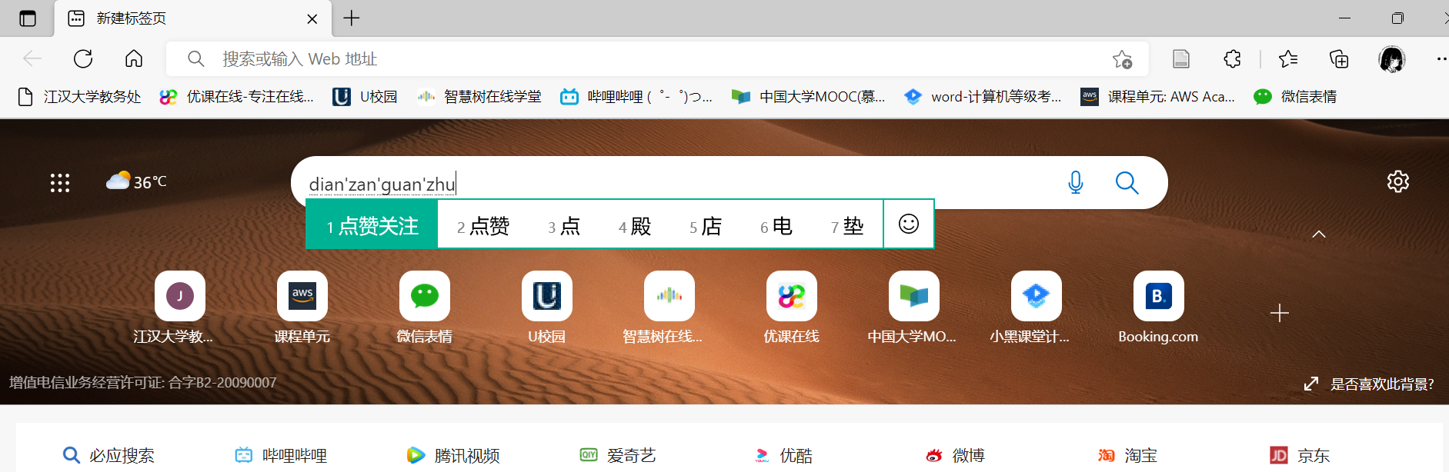Viewport: 1449px width, 472px height.
Task: Open the Favorites star list
Action: (x=1287, y=58)
